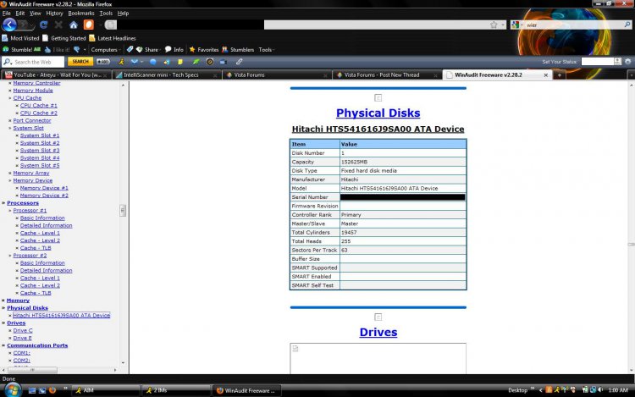Image resolution: width=635 pixels, height=397 pixels.
Task: Open the History menu
Action: tap(54, 13)
